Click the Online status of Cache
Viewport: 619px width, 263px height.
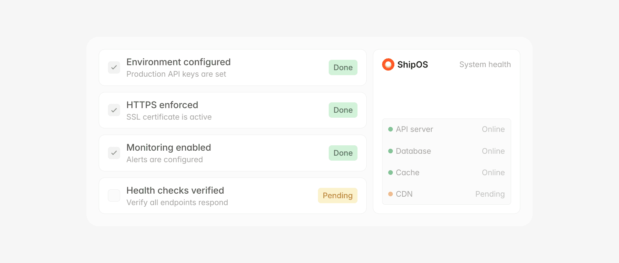(493, 173)
